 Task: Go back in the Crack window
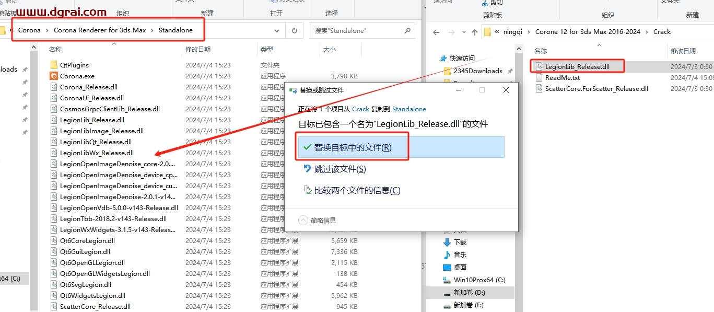(x=437, y=32)
